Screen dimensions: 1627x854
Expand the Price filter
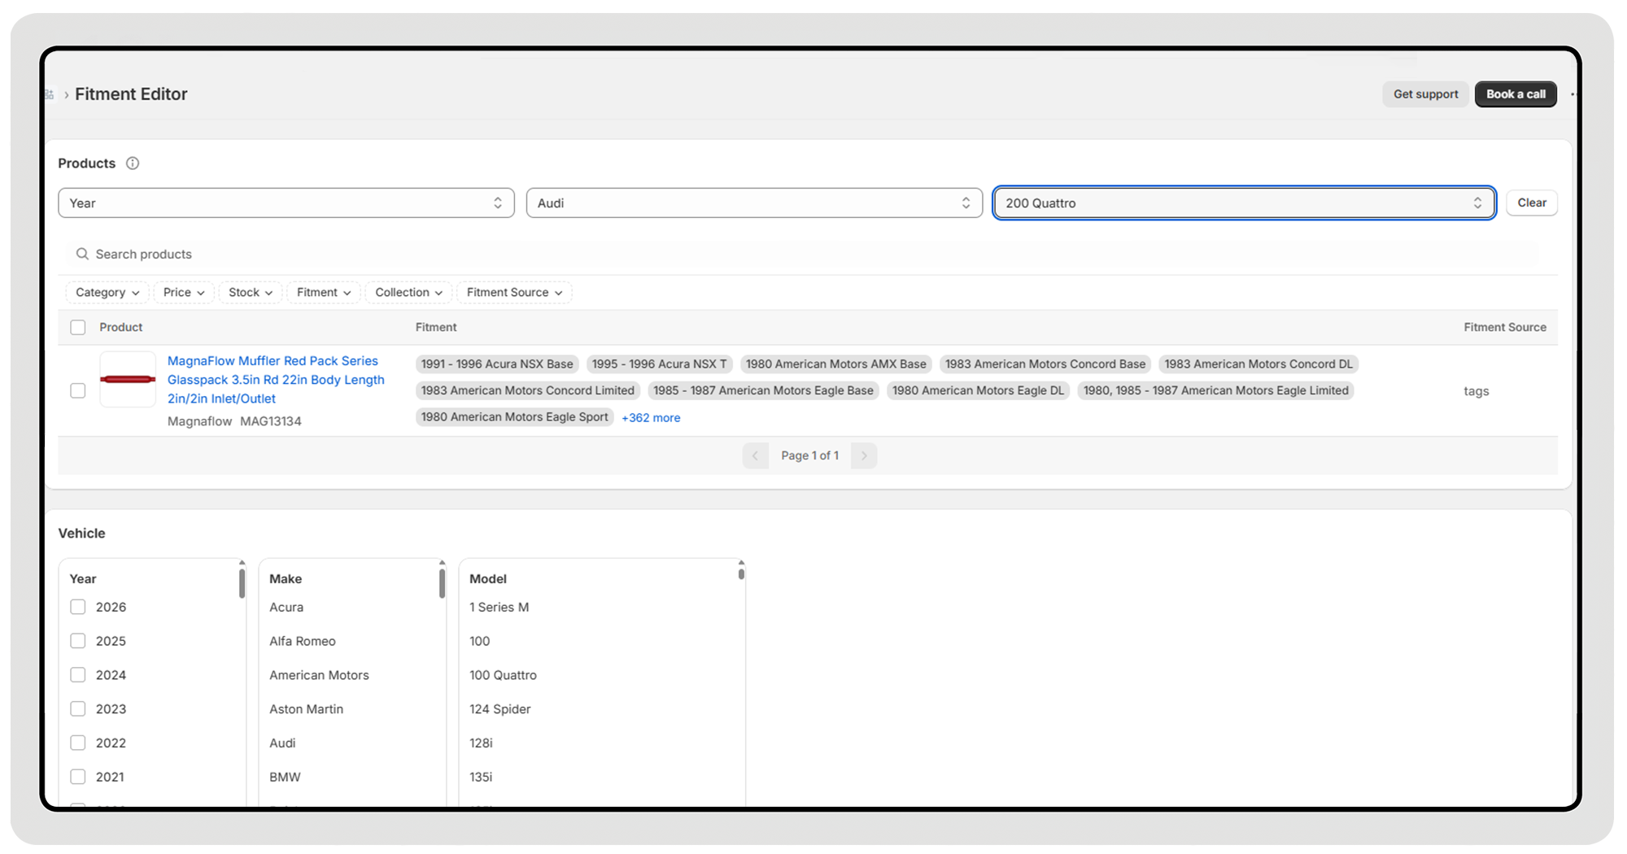click(x=184, y=293)
